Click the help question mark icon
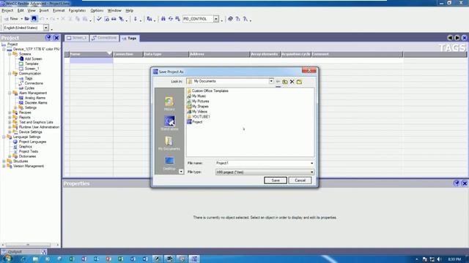This screenshot has width=469, height=263. [x=237, y=19]
